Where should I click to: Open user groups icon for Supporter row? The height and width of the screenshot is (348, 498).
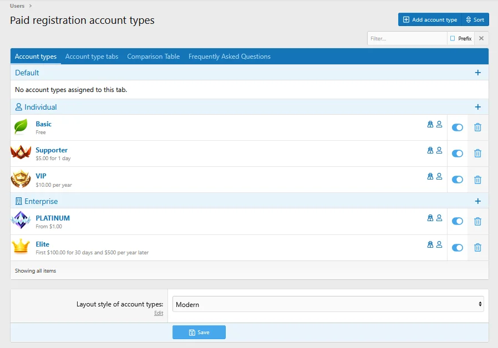point(430,150)
